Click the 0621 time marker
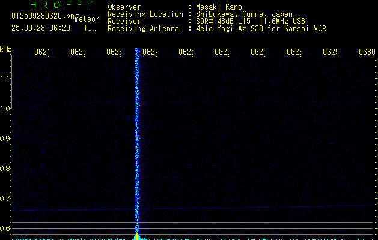 (x=41, y=52)
